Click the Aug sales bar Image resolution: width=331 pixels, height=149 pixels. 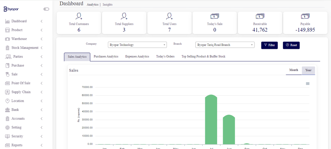(229, 130)
